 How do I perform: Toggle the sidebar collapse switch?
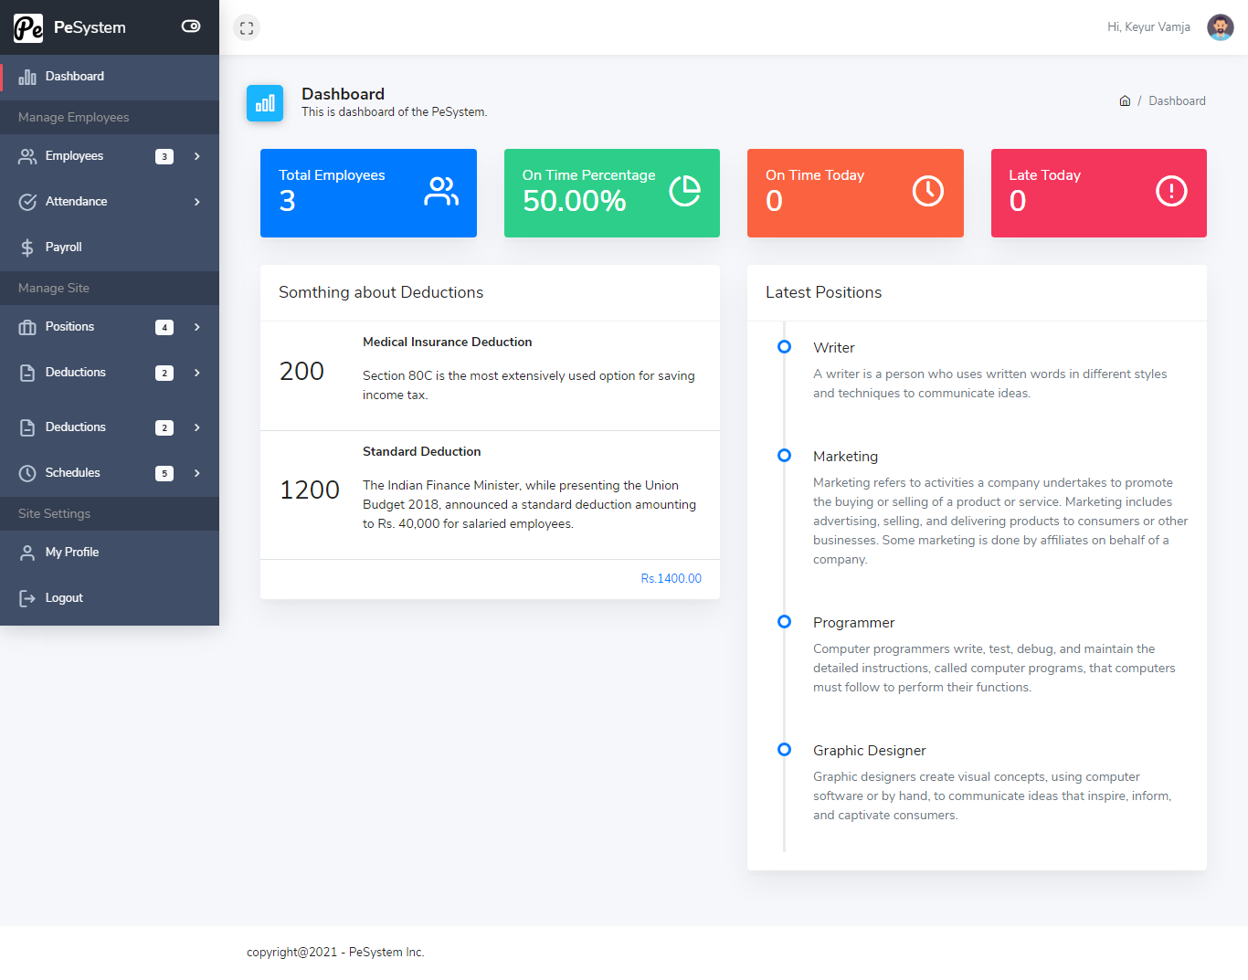[190, 26]
